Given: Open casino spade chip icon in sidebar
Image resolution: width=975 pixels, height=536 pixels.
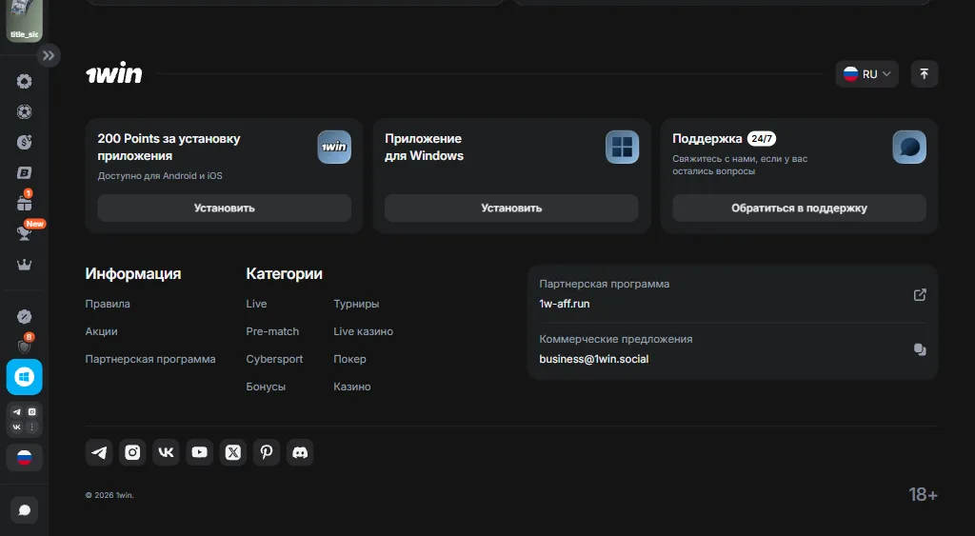Looking at the screenshot, I should click(24, 82).
